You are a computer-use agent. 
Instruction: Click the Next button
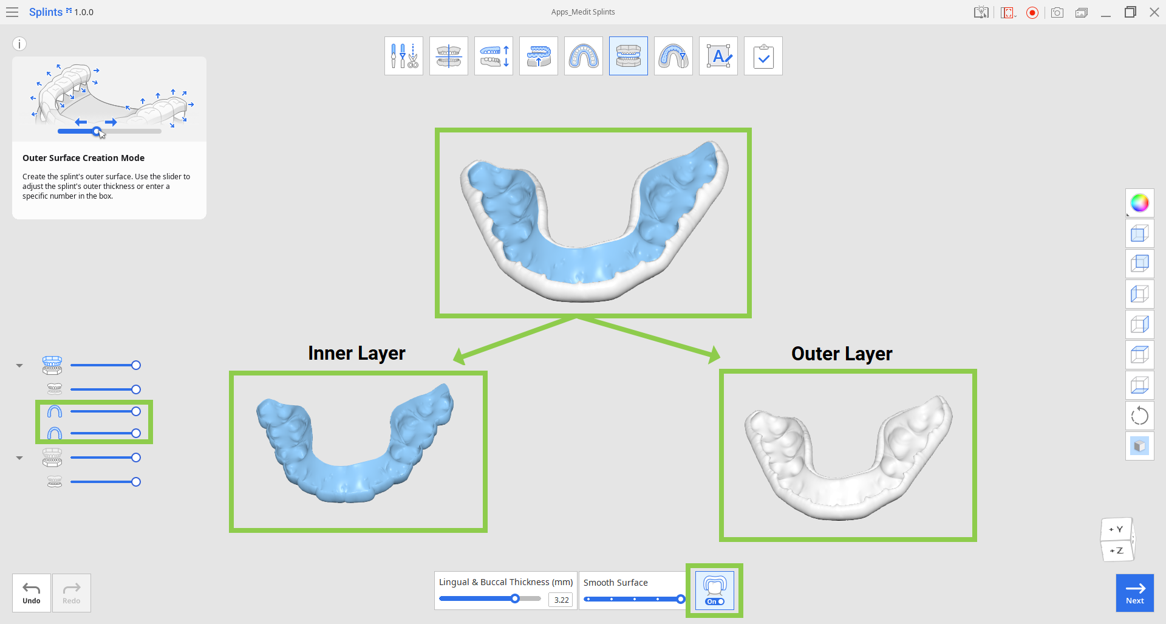pyautogui.click(x=1135, y=593)
